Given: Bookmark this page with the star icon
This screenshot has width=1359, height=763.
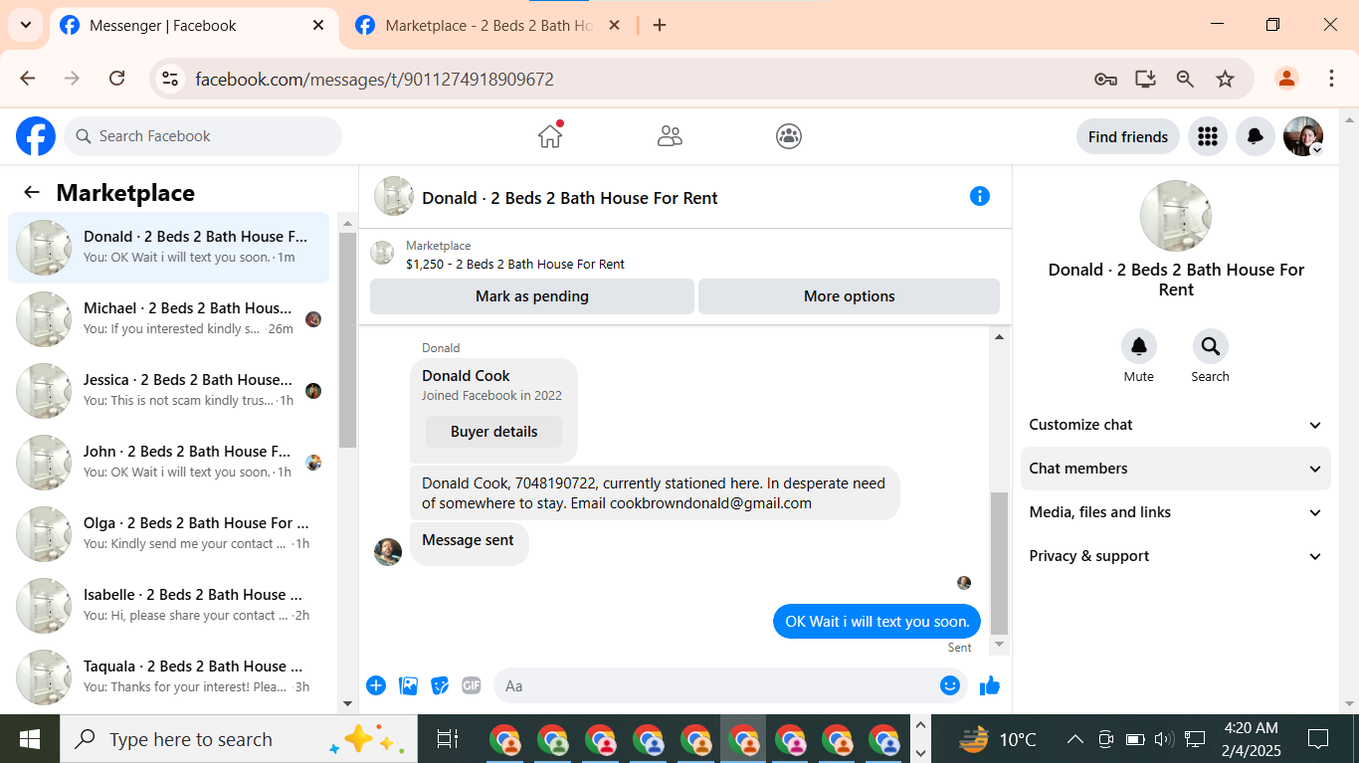Looking at the screenshot, I should pyautogui.click(x=1226, y=79).
